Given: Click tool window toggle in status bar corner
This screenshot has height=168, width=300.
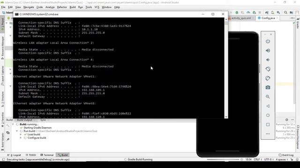Looking at the screenshot, I should (3, 160).
